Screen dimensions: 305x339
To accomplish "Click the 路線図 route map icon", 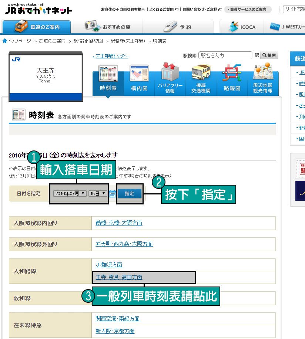I will pos(232,79).
